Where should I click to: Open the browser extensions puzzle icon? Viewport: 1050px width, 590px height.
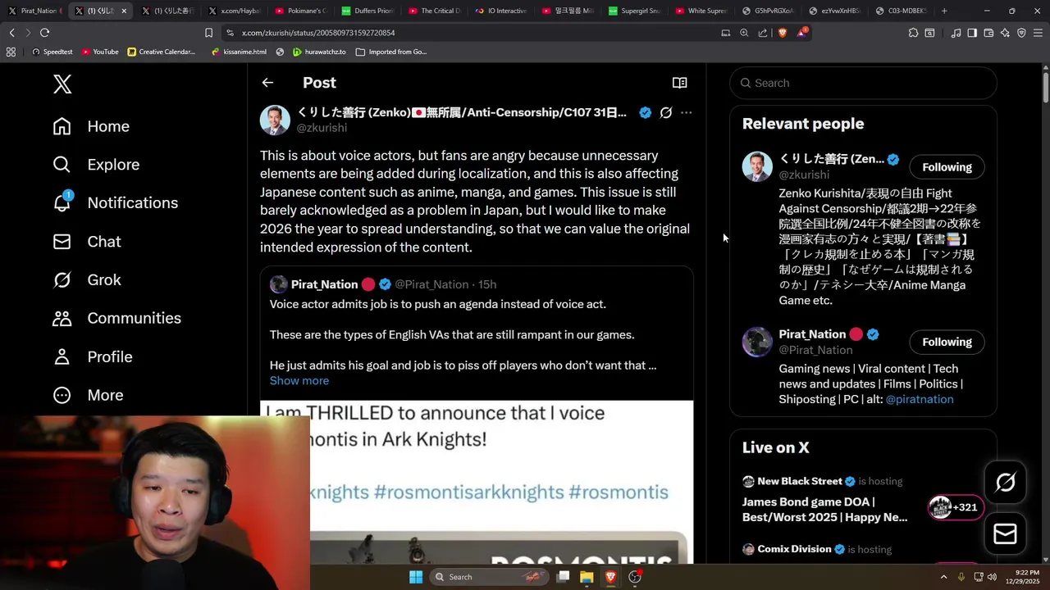click(913, 33)
